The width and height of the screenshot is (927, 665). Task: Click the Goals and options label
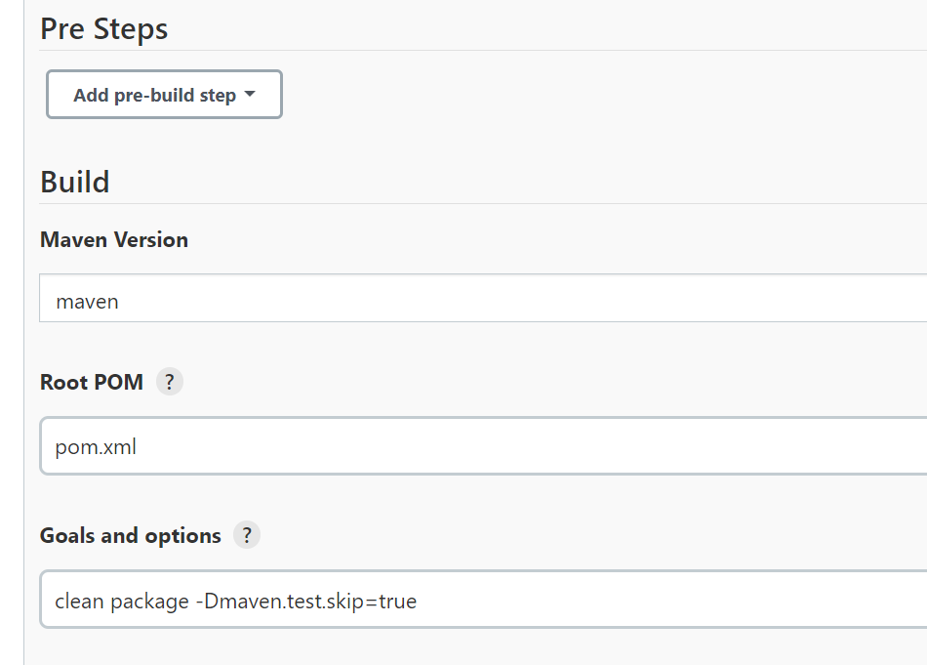[131, 535]
